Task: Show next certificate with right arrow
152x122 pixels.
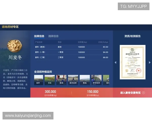Action: [150, 63]
